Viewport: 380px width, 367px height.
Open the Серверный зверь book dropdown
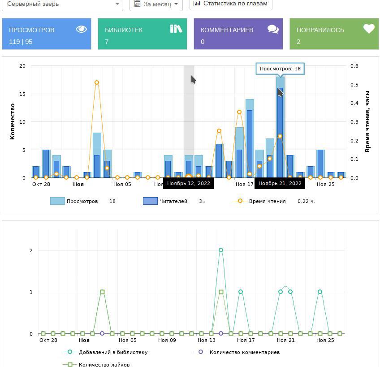pyautogui.click(x=63, y=4)
